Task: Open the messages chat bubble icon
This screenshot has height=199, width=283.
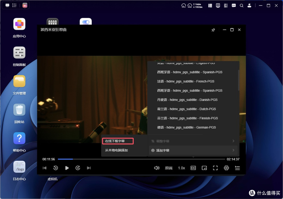Action: point(234,5)
